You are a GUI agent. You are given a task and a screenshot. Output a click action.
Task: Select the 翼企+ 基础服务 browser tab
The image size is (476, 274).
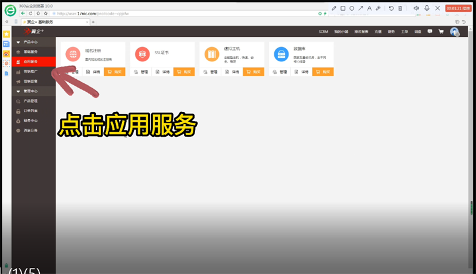[55, 22]
